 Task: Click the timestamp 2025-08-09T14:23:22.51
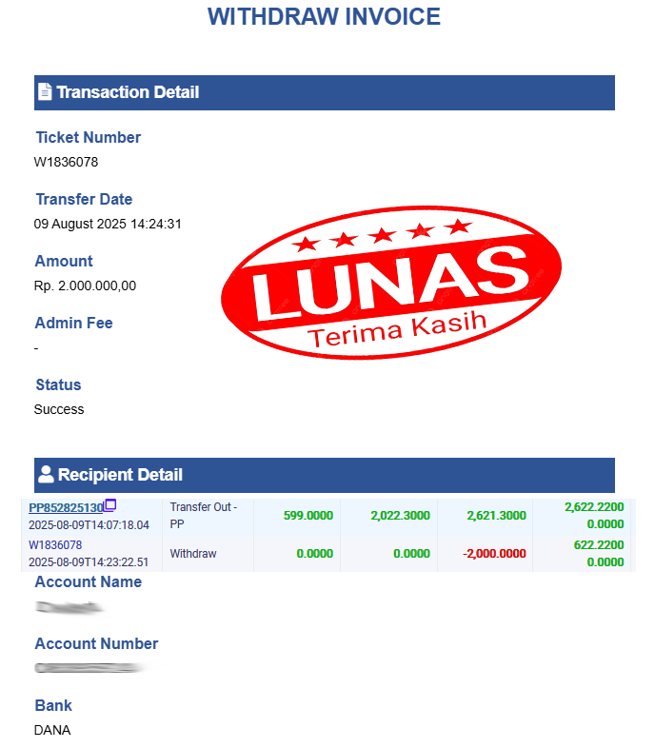(89, 562)
